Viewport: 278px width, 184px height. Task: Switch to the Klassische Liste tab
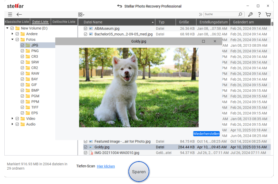[x=17, y=21]
